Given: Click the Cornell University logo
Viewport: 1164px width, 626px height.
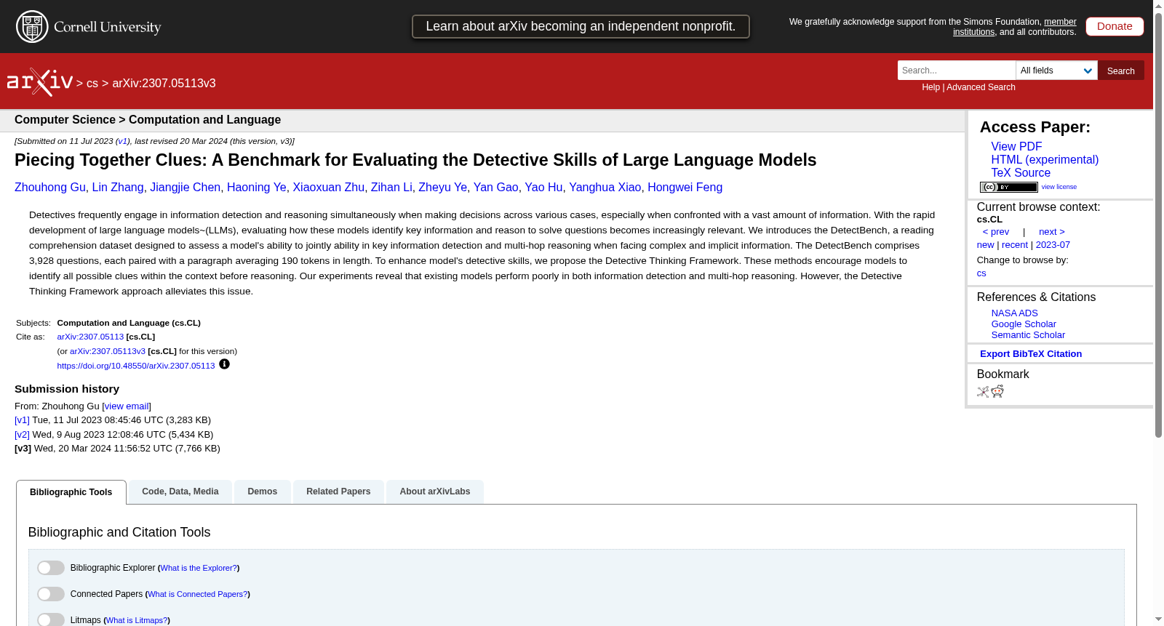Looking at the screenshot, I should tap(89, 27).
